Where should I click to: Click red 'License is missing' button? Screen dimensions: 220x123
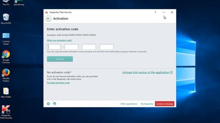pyautogui.click(x=165, y=104)
